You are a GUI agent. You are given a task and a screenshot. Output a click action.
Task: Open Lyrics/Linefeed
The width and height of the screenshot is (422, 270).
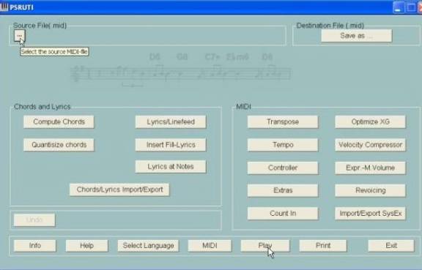171,121
